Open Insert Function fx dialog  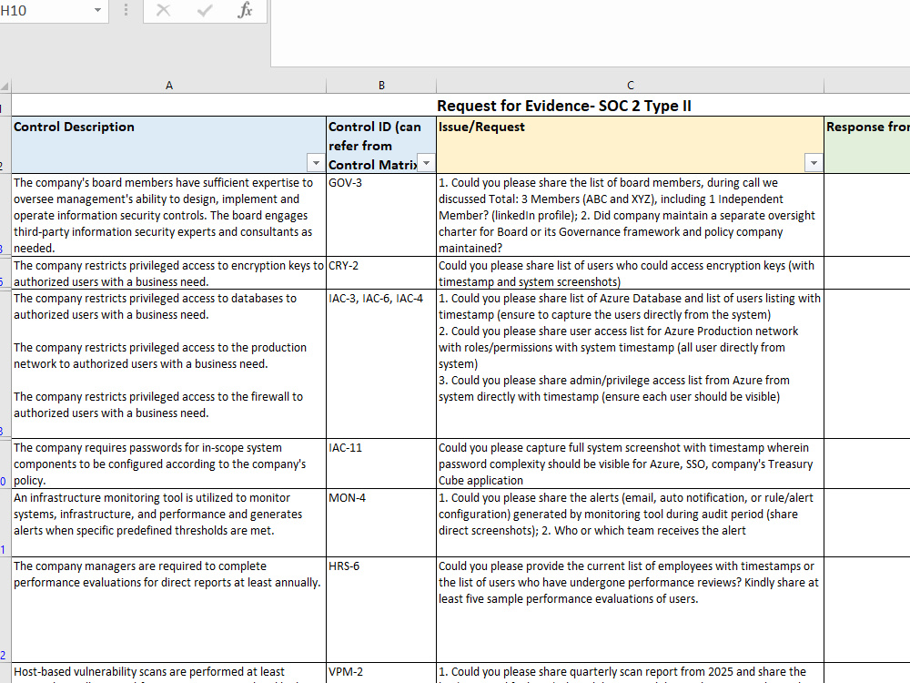pos(245,10)
